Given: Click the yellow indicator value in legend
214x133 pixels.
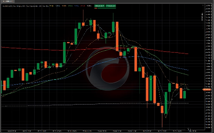Looking at the screenshot, I should pos(52,6).
